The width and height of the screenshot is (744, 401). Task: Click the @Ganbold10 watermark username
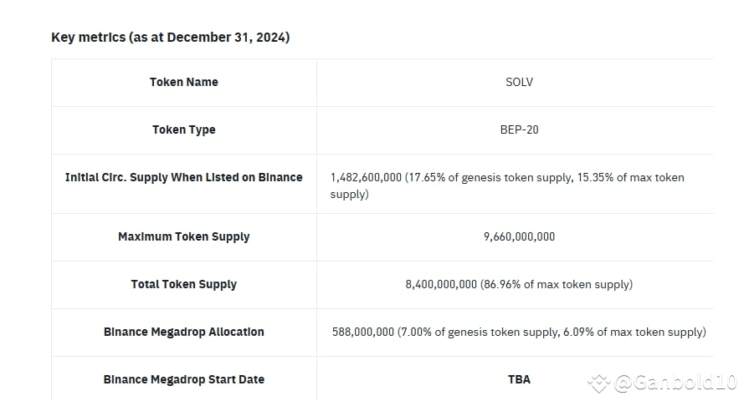pos(675,383)
